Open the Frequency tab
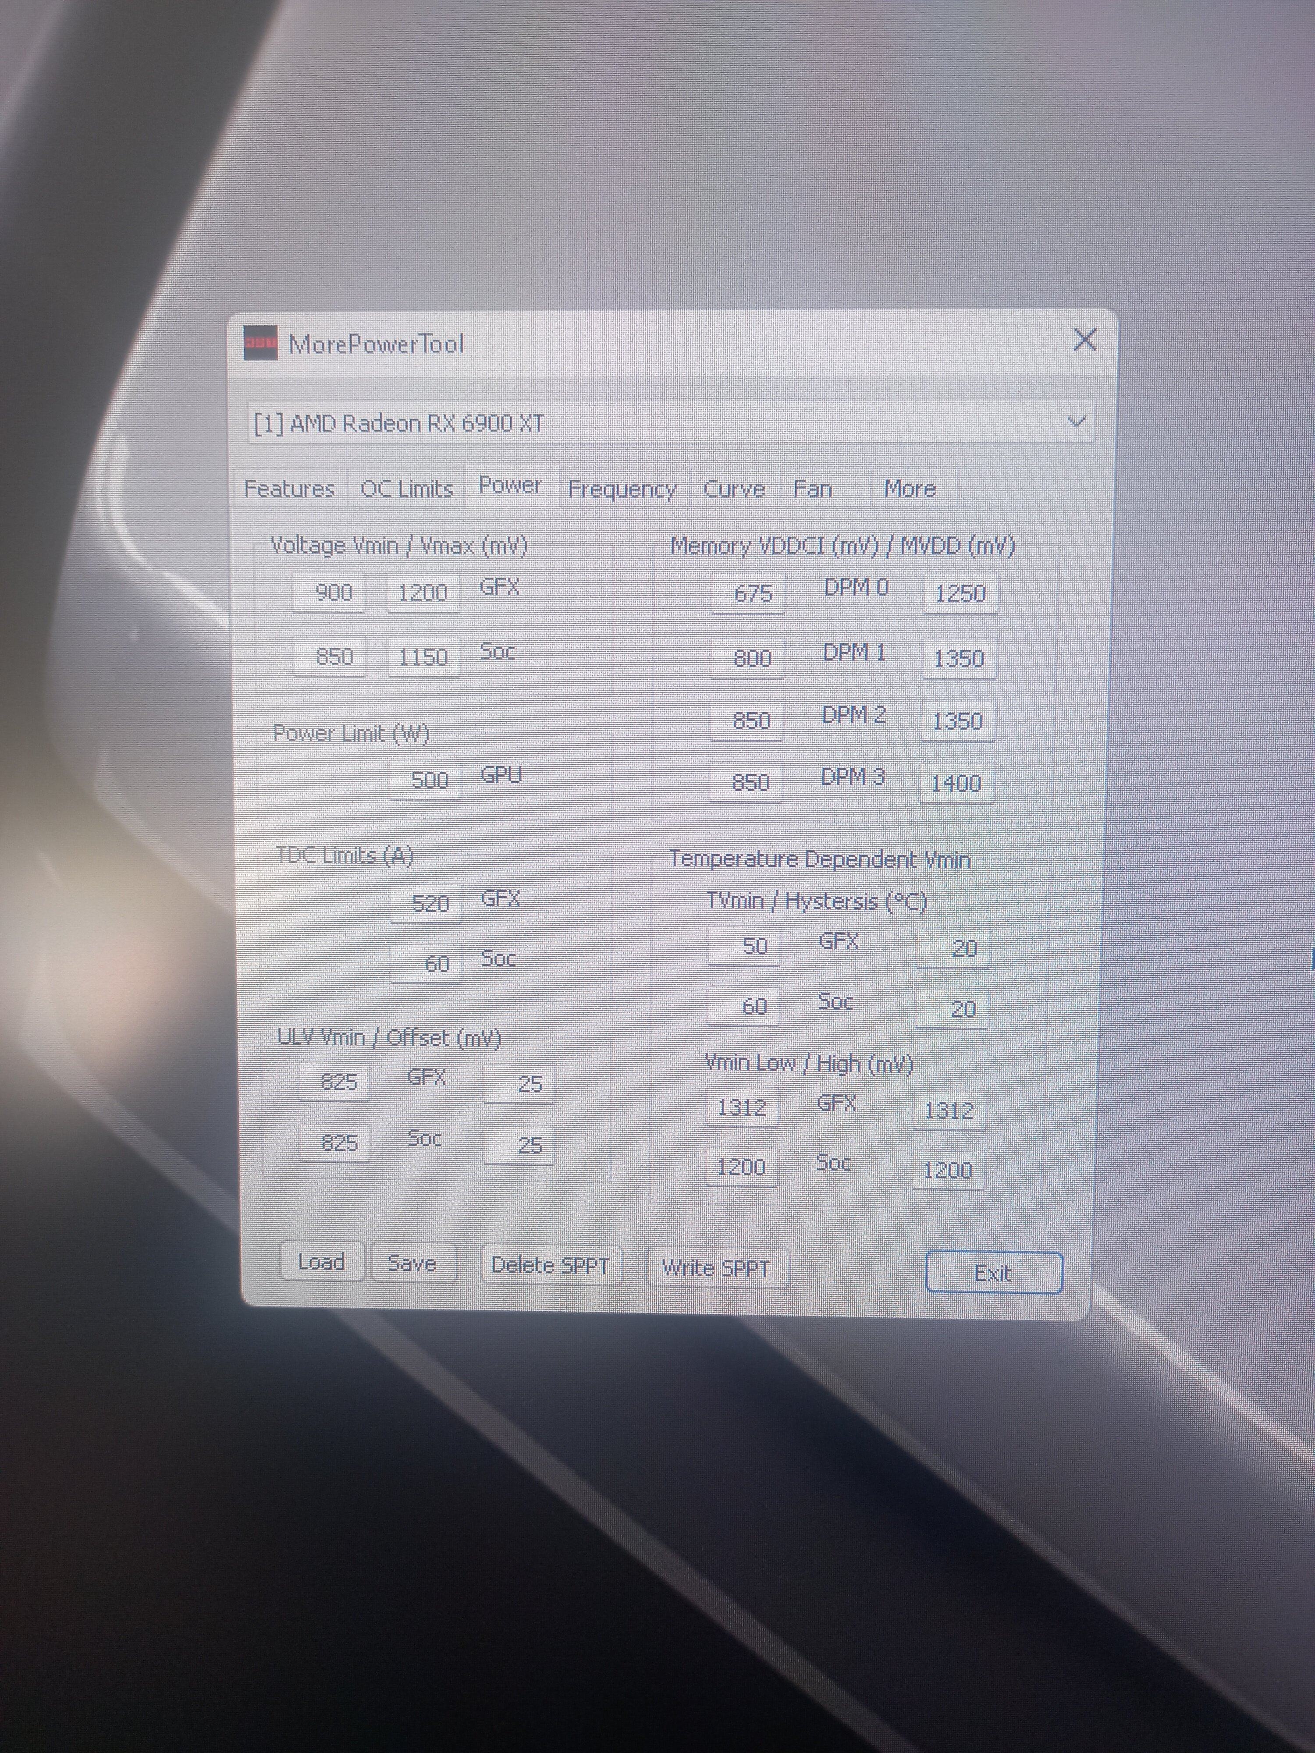The height and width of the screenshot is (1753, 1315). 622,490
